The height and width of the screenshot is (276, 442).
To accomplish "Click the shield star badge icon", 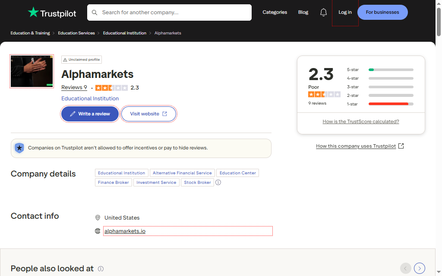I will click(19, 148).
